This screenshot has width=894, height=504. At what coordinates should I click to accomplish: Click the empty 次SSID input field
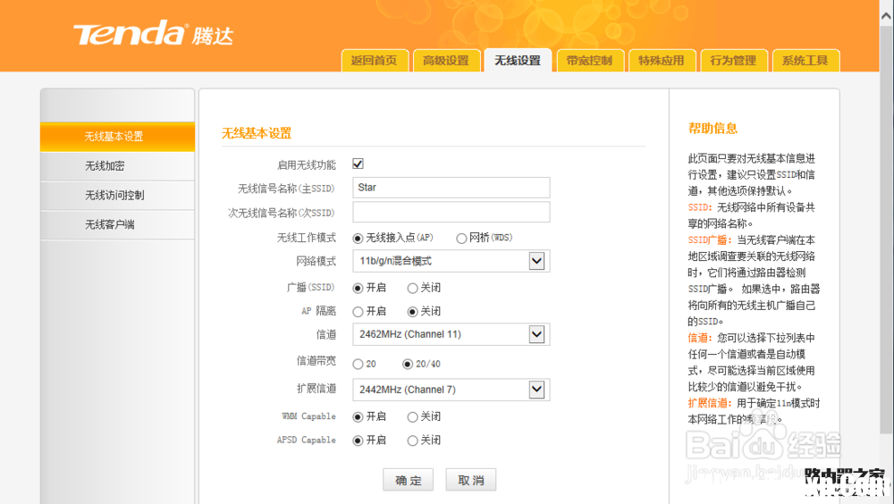[451, 212]
